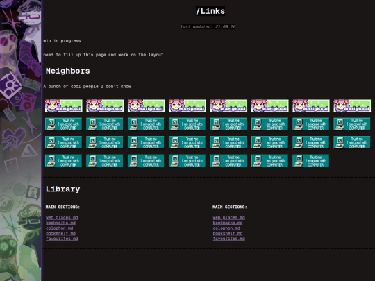Image resolution: width=375 pixels, height=281 pixels.
Task: Click right 'MAIN SECTIONS:' label
Action: [230, 207]
